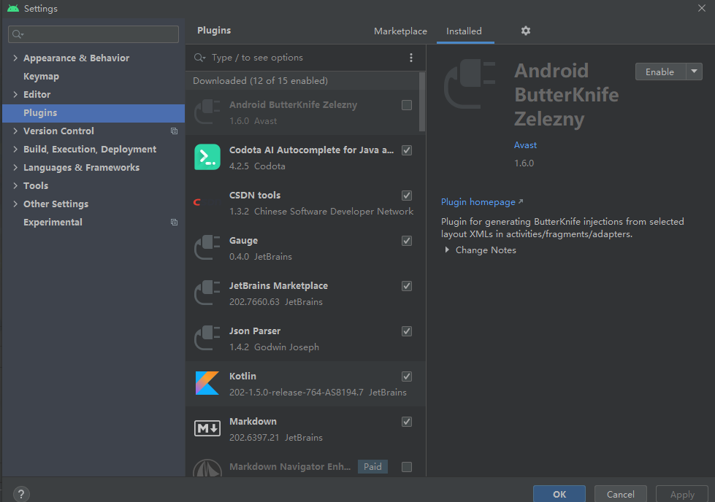
Task: Open the plugin list options kebab menu
Action: pyautogui.click(x=411, y=58)
